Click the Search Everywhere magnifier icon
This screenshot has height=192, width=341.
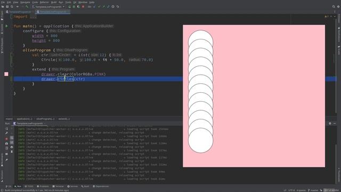coord(334,7)
